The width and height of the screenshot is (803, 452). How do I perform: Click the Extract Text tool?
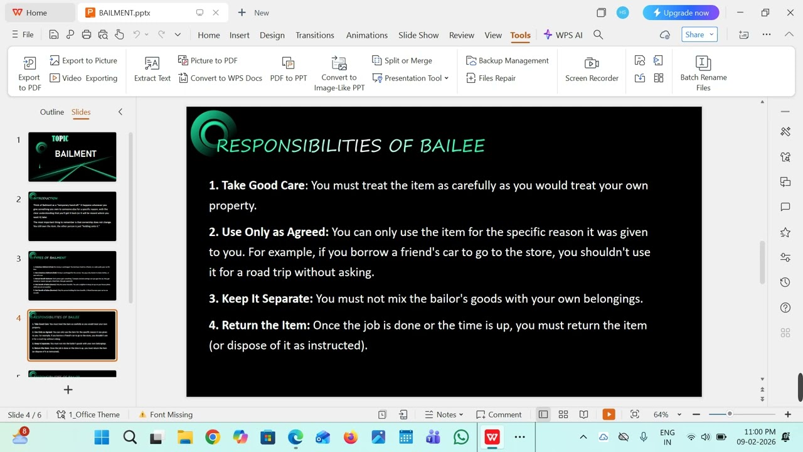pyautogui.click(x=152, y=69)
